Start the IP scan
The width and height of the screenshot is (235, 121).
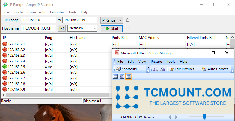[112, 29]
